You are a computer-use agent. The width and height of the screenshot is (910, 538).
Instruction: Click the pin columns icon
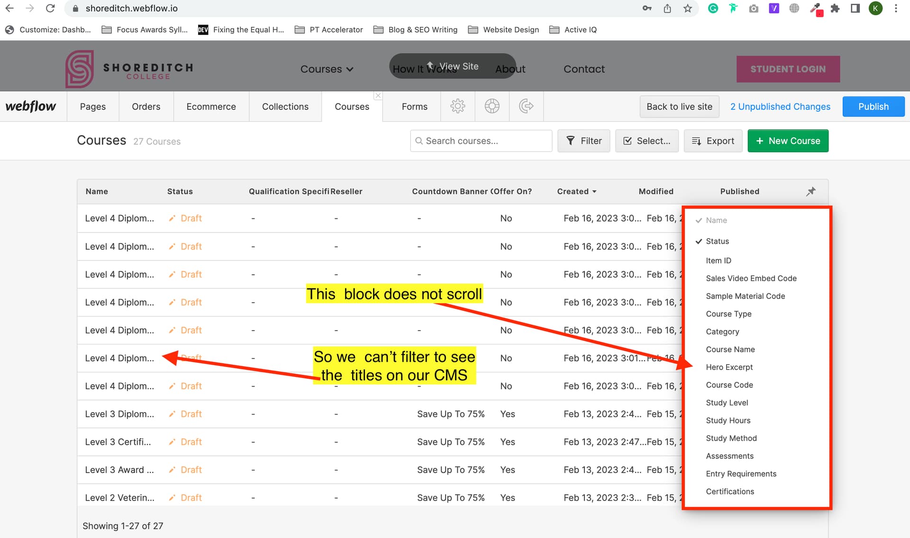point(811,191)
